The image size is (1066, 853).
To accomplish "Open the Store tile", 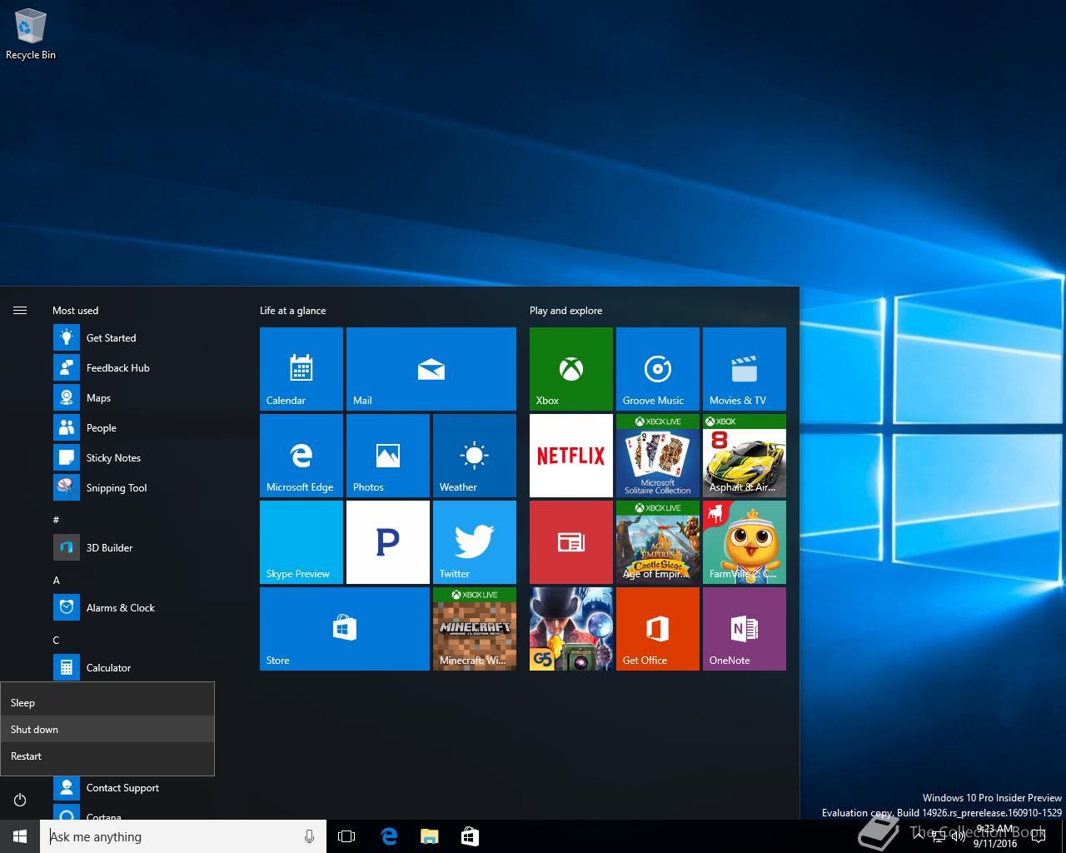I will coord(345,629).
